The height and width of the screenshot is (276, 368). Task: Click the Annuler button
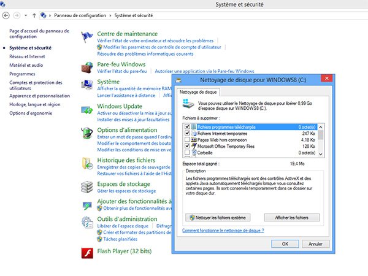[315, 244]
